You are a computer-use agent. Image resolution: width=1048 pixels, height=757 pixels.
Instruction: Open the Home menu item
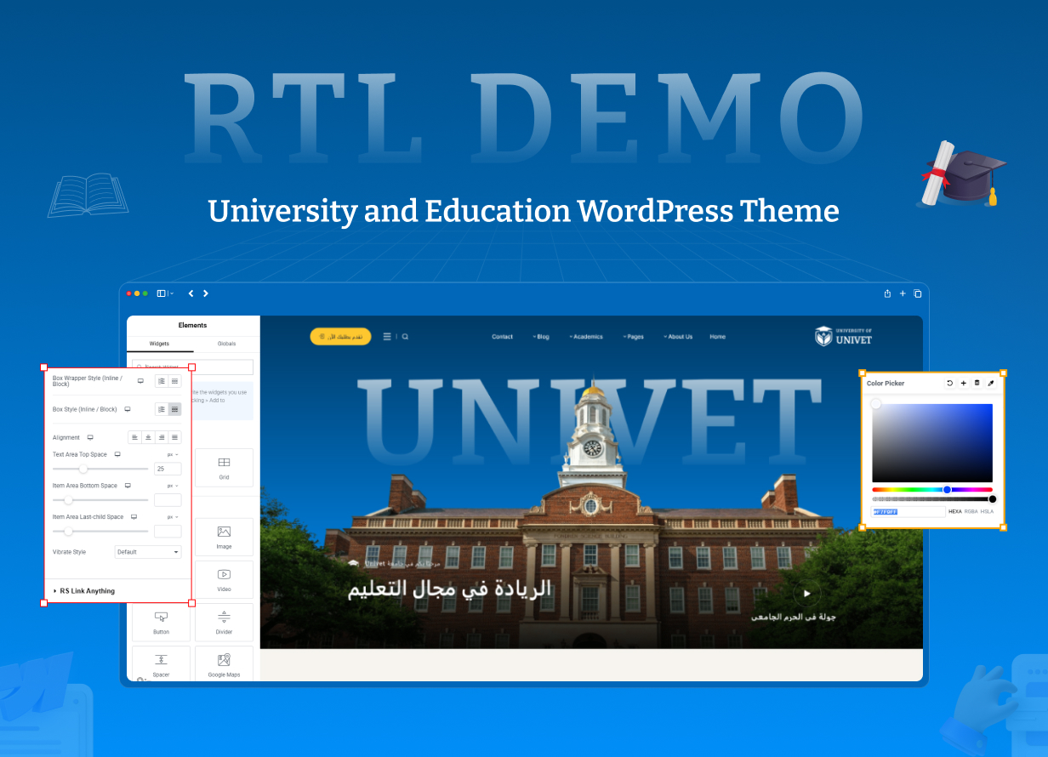tap(718, 337)
